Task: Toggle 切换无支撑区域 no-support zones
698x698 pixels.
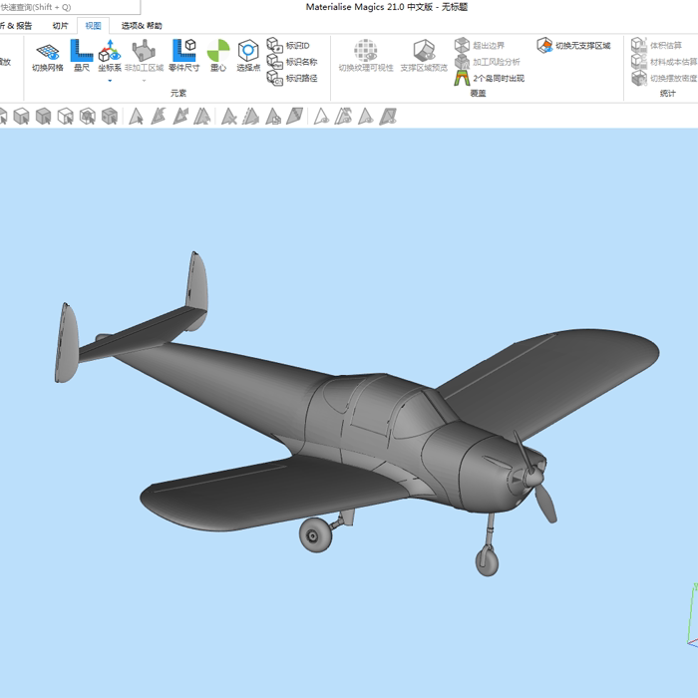Action: click(x=573, y=45)
